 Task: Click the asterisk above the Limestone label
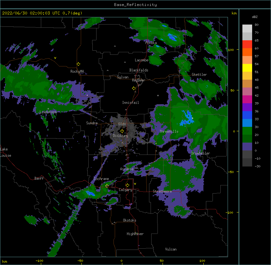point(48,109)
